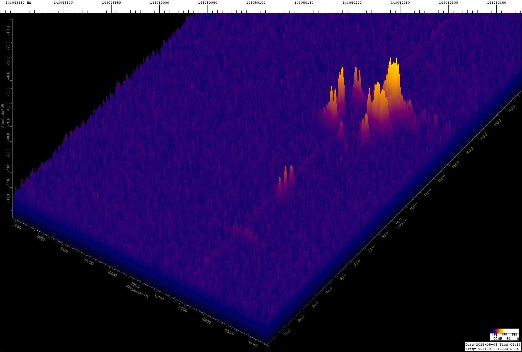Image resolution: width=522 pixels, height=352 pixels.
Task: Click the 100.0 mark on the time axis
Action: pyautogui.click(x=414, y=206)
